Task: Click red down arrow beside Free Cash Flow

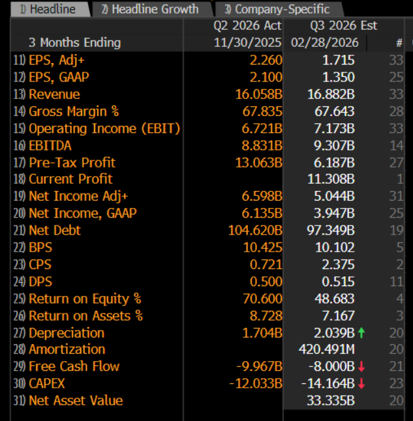Action: pyautogui.click(x=361, y=367)
